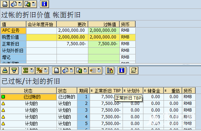The image size is (201, 131).
Task: Click the subtotals icon in lower toolbar
Action: pyautogui.click(x=40, y=71)
